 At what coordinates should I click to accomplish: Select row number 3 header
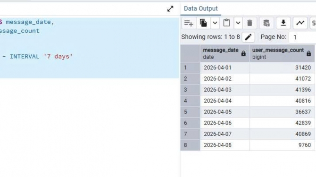[190, 90]
